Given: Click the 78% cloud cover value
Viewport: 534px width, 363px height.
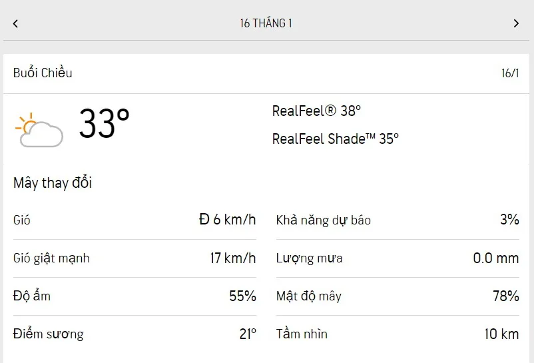Looking at the screenshot, I should [x=505, y=296].
